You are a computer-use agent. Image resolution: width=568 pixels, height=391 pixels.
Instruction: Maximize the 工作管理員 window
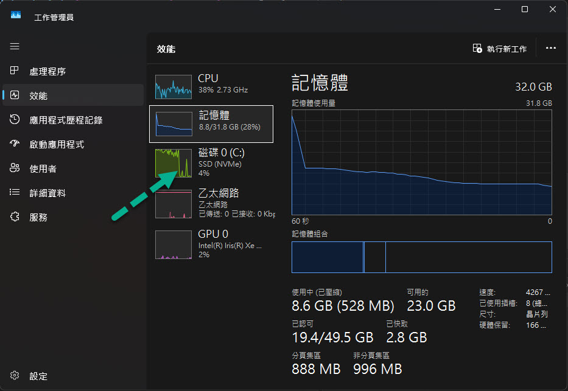525,9
